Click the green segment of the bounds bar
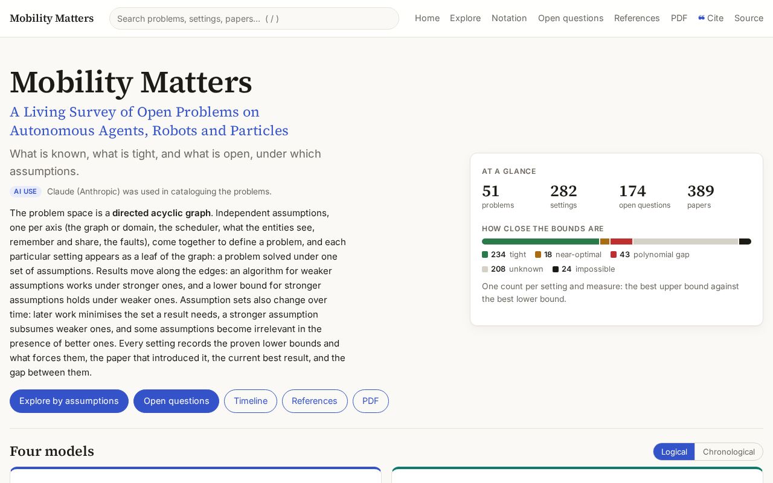This screenshot has width=773, height=483. click(540, 241)
